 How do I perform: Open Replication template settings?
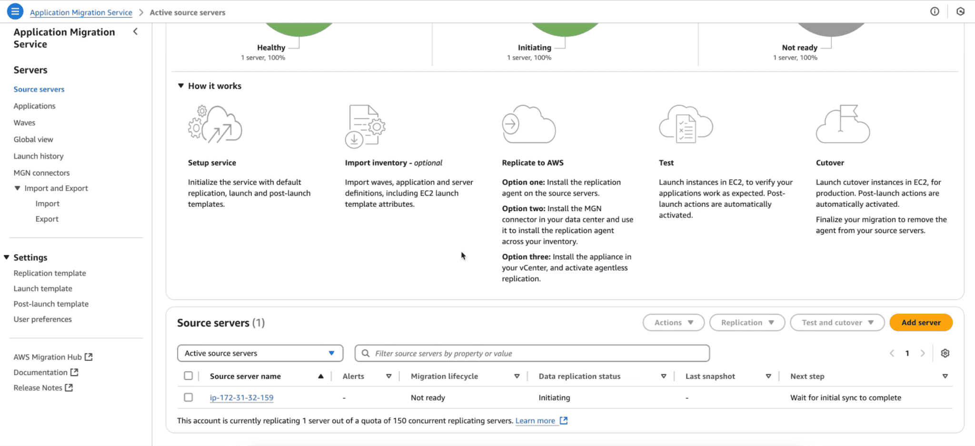pyautogui.click(x=50, y=273)
